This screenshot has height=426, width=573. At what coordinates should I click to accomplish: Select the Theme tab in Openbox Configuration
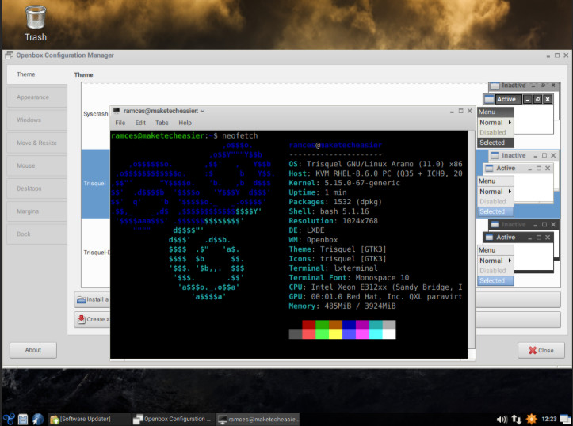click(37, 74)
